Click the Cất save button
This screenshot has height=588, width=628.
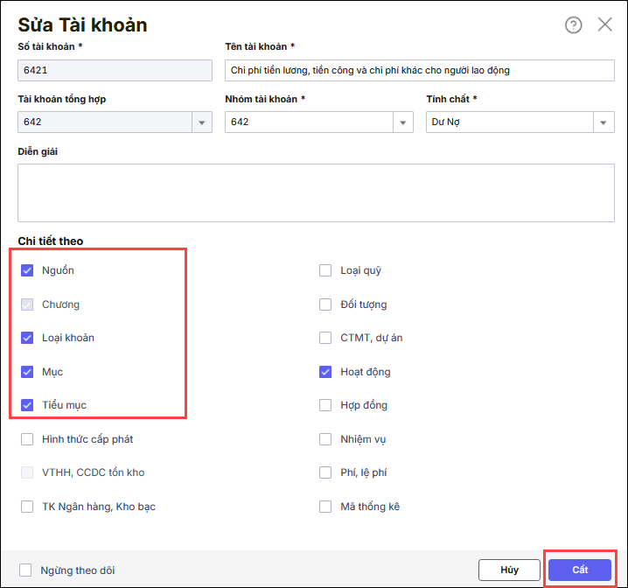click(x=580, y=570)
